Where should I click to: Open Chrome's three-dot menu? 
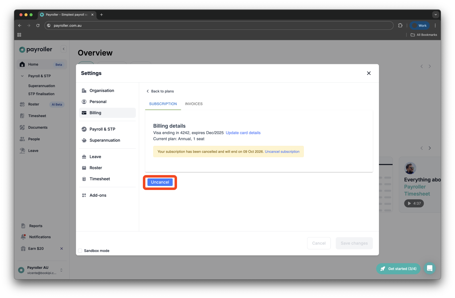coord(435,25)
